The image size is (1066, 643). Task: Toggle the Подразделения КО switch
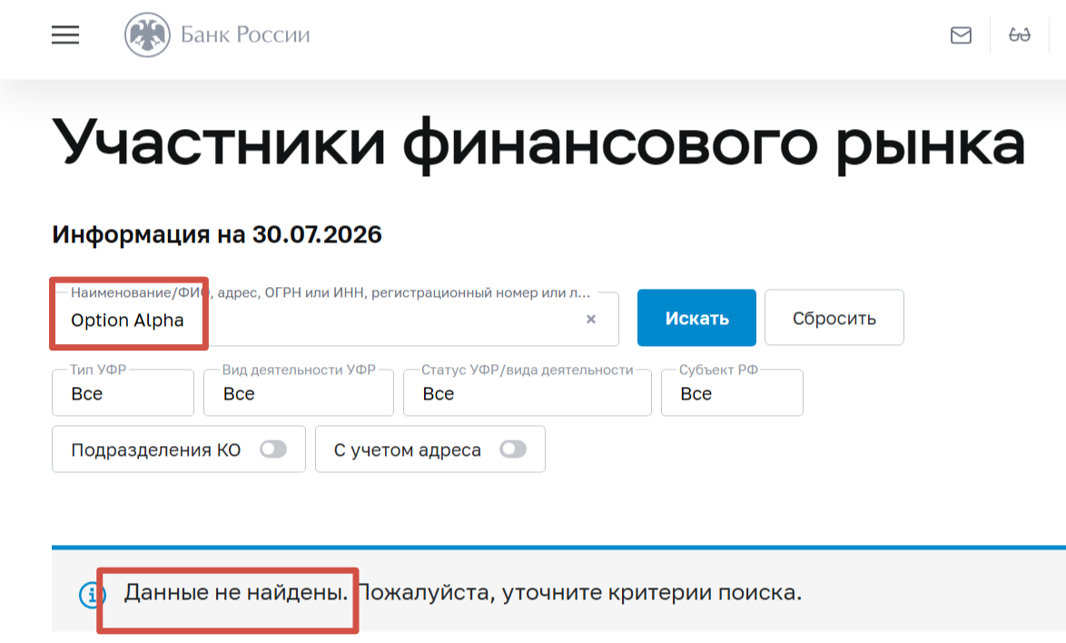click(x=273, y=450)
